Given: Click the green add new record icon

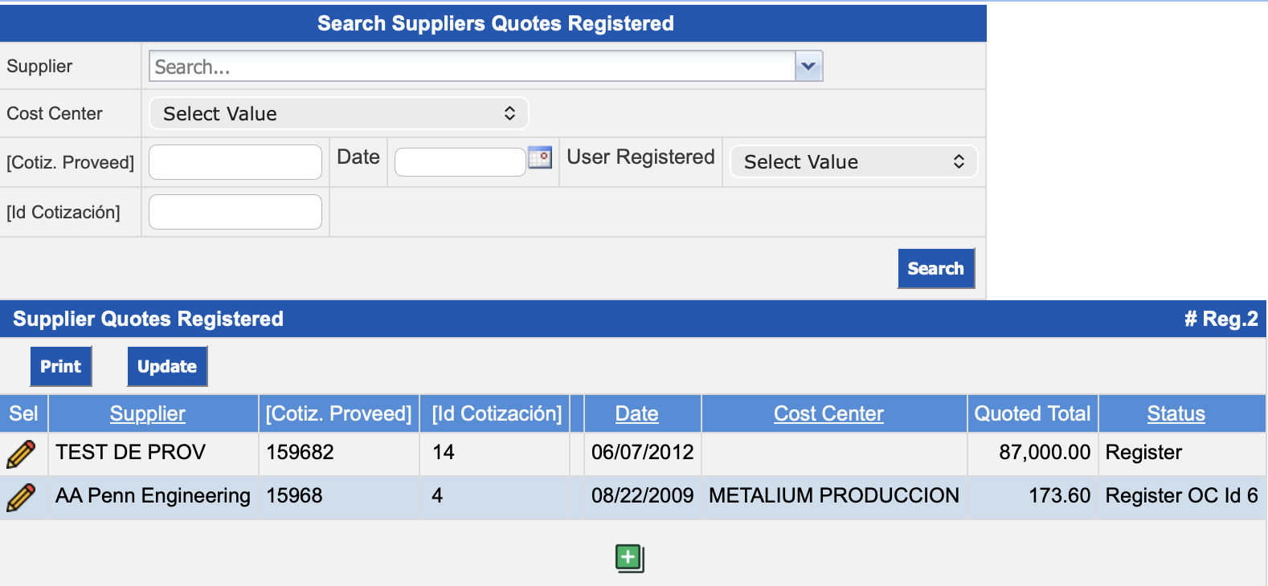Looking at the screenshot, I should (x=630, y=558).
